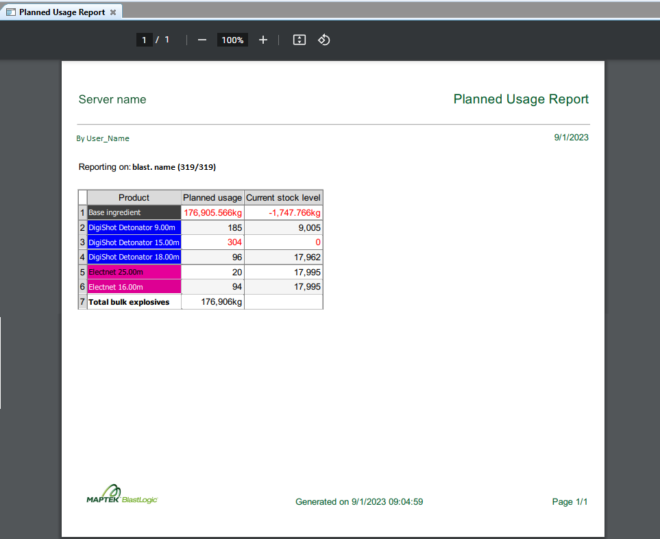The image size is (660, 539).
Task: Click the zoom in plus icon
Action: pos(263,40)
